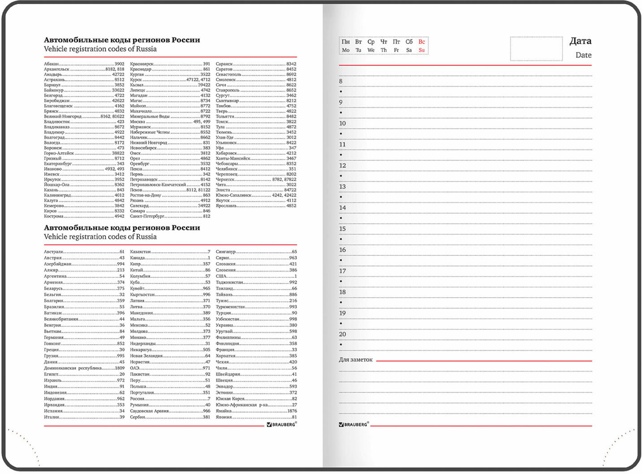Select the 12 o'clock hour number
This screenshot has height=474, width=642.
coord(342,166)
